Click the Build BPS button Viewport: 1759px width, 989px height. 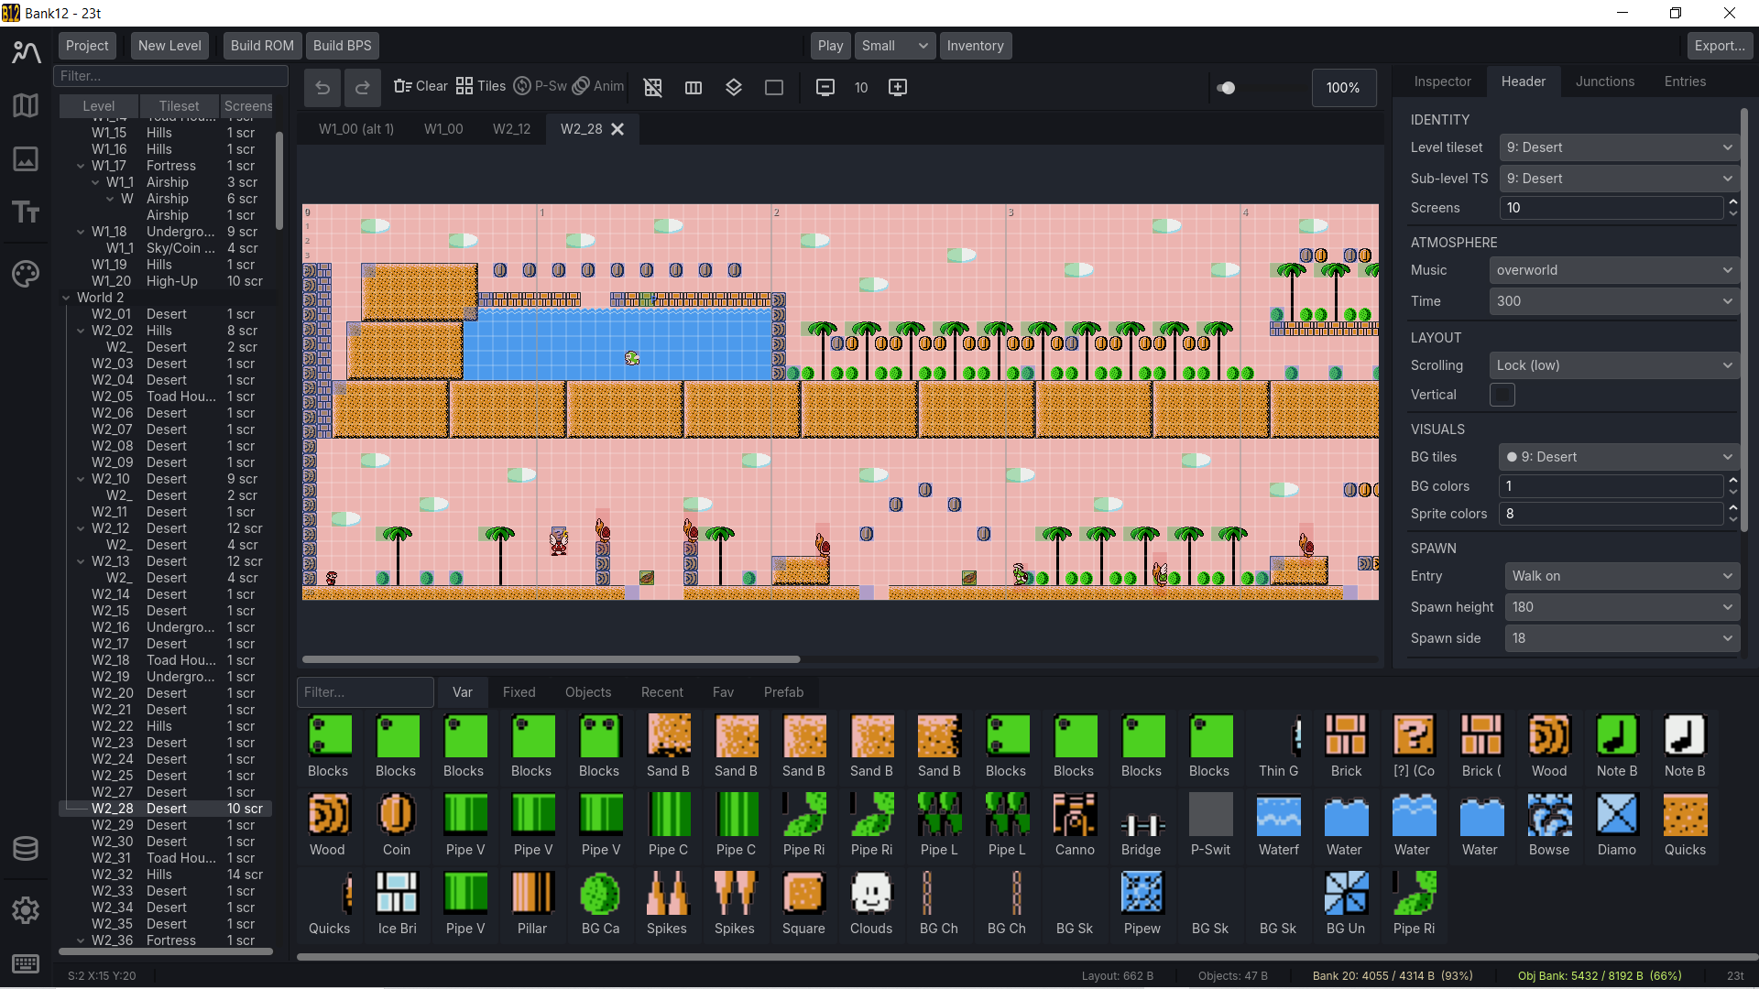click(x=343, y=46)
